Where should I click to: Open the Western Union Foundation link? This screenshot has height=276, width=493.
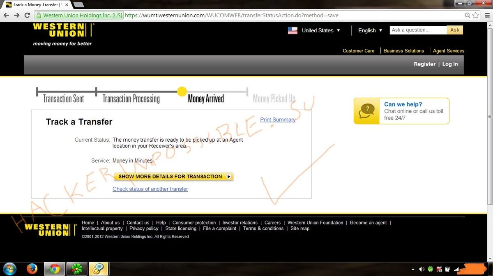(315, 223)
